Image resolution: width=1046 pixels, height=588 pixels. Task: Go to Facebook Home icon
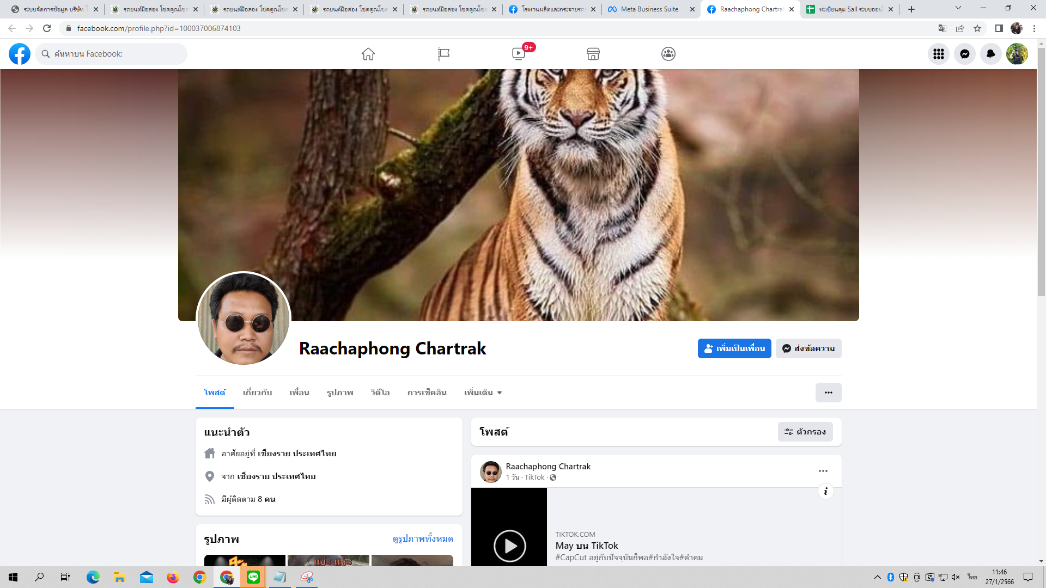click(x=368, y=54)
